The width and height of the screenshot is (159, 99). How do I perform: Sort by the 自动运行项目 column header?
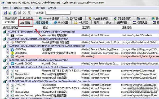coord(22,28)
